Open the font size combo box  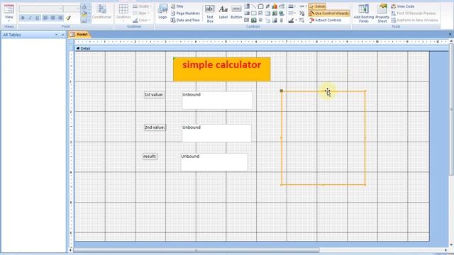(71, 8)
